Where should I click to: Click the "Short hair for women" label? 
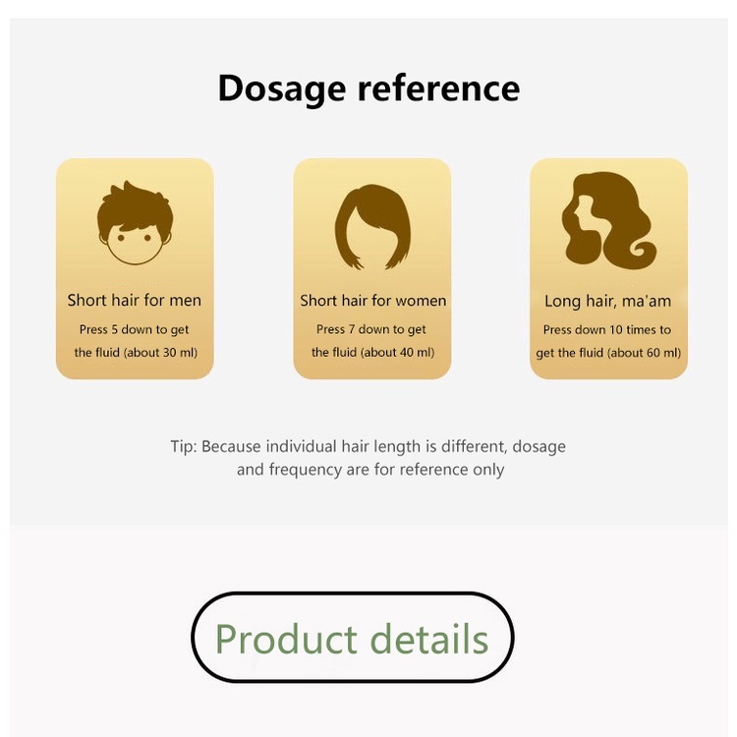(373, 300)
